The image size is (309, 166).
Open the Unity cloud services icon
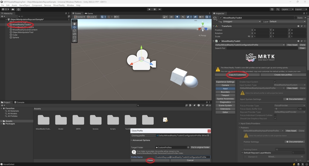[13, 9]
